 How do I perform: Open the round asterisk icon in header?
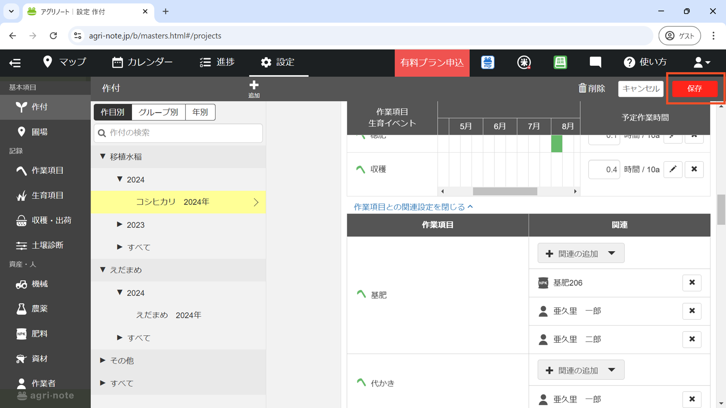coord(524,62)
